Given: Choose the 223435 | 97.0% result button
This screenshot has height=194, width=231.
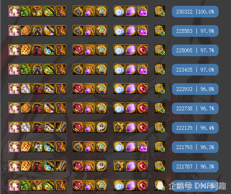Looking at the screenshot, I should point(195,70).
